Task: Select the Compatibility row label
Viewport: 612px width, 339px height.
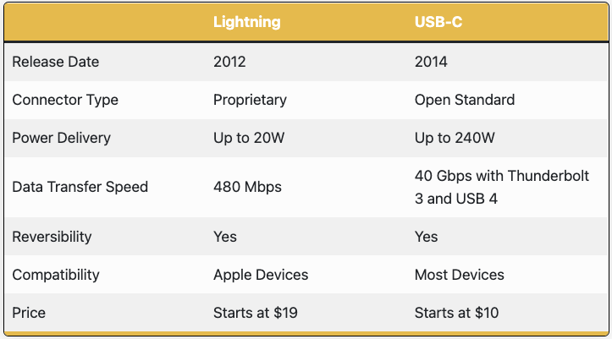Action: [x=56, y=275]
